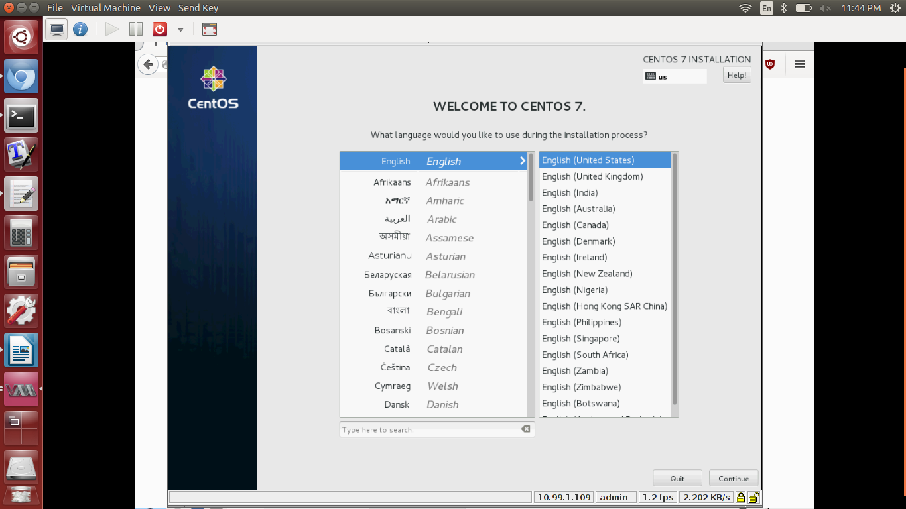The height and width of the screenshot is (509, 906).
Task: Choose English (United States) locale
Action: (605, 160)
